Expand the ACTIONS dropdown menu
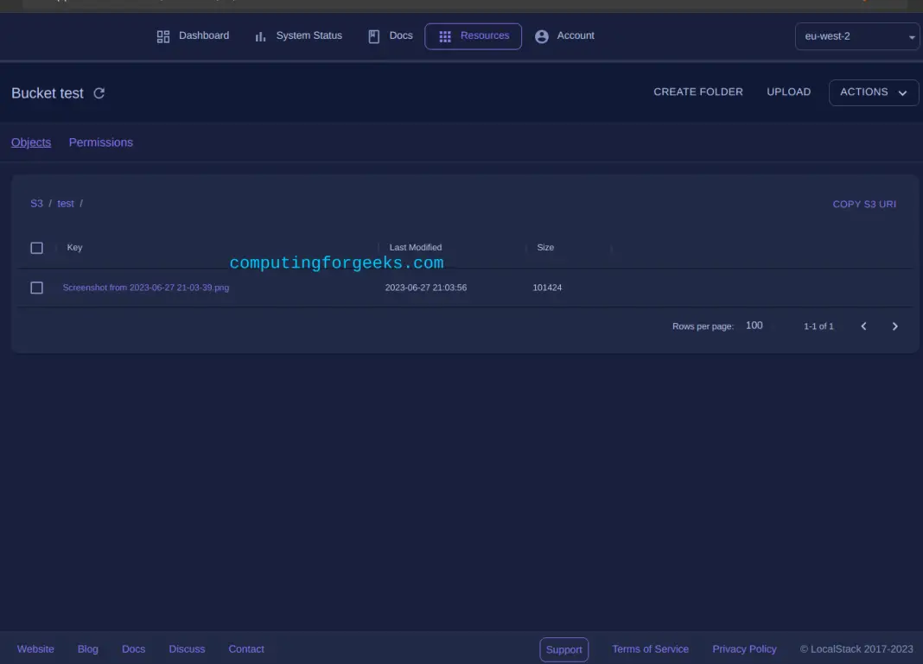This screenshot has width=923, height=664. (873, 92)
